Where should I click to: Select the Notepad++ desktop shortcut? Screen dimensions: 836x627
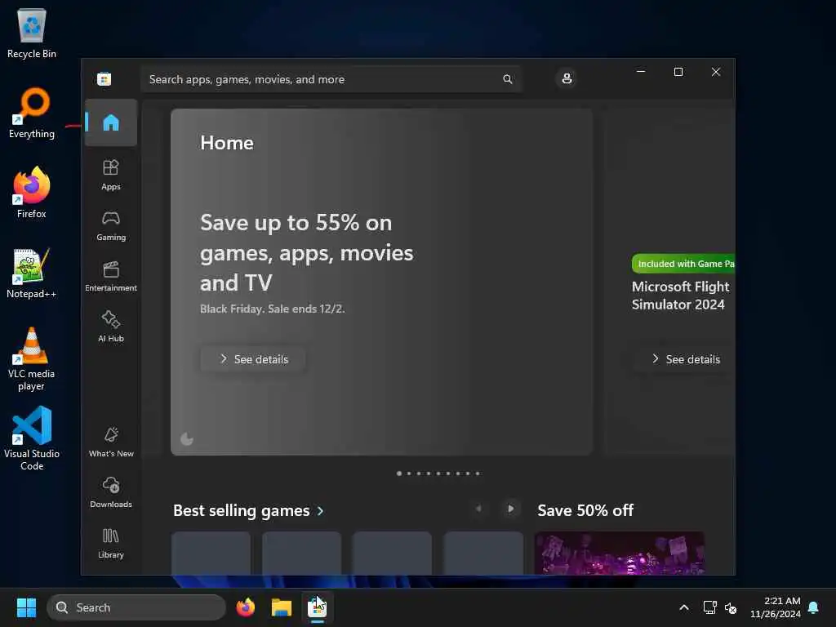click(x=32, y=273)
